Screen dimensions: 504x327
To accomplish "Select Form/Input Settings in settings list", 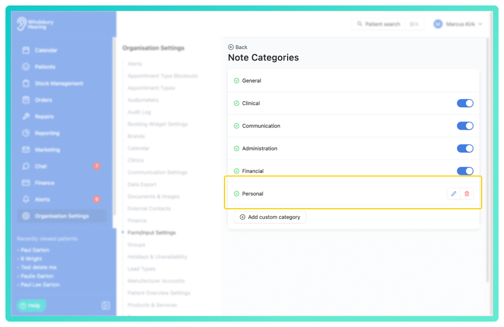I will click(x=151, y=233).
